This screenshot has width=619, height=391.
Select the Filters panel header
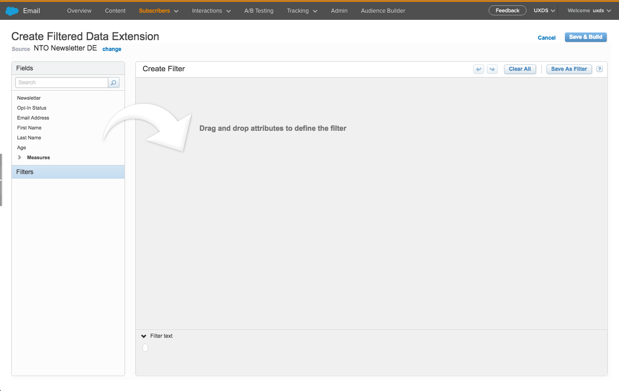pyautogui.click(x=68, y=172)
